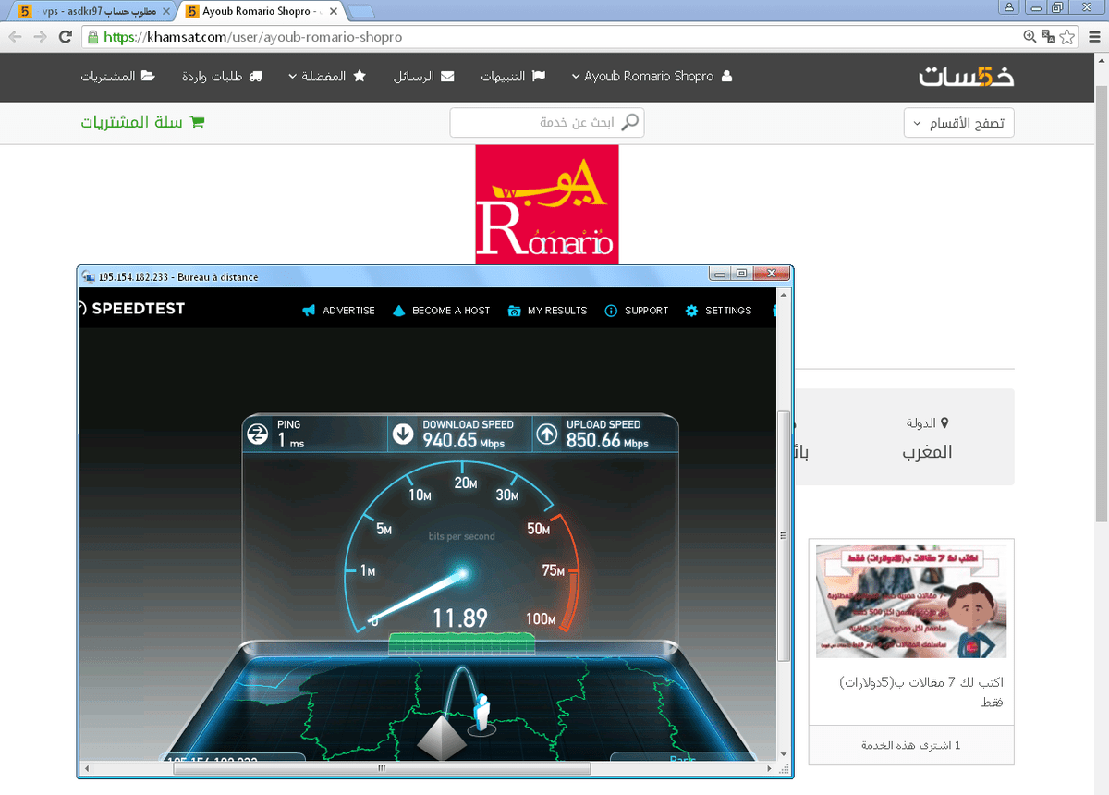The height and width of the screenshot is (795, 1109).
Task: Click the 1 اشترى هذه الخدمة text
Action: (911, 745)
